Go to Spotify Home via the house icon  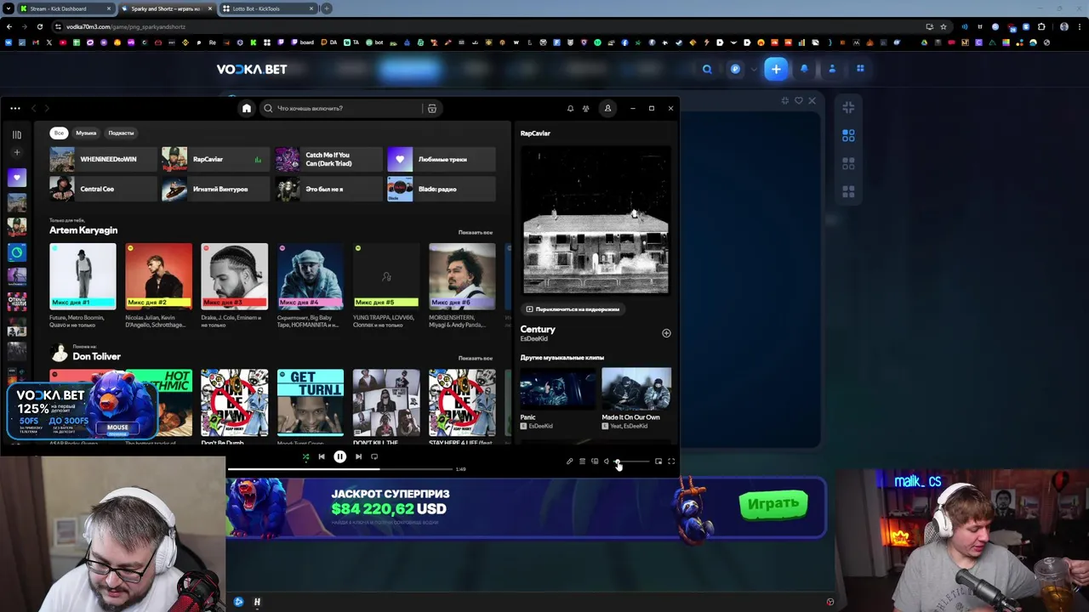tap(247, 108)
